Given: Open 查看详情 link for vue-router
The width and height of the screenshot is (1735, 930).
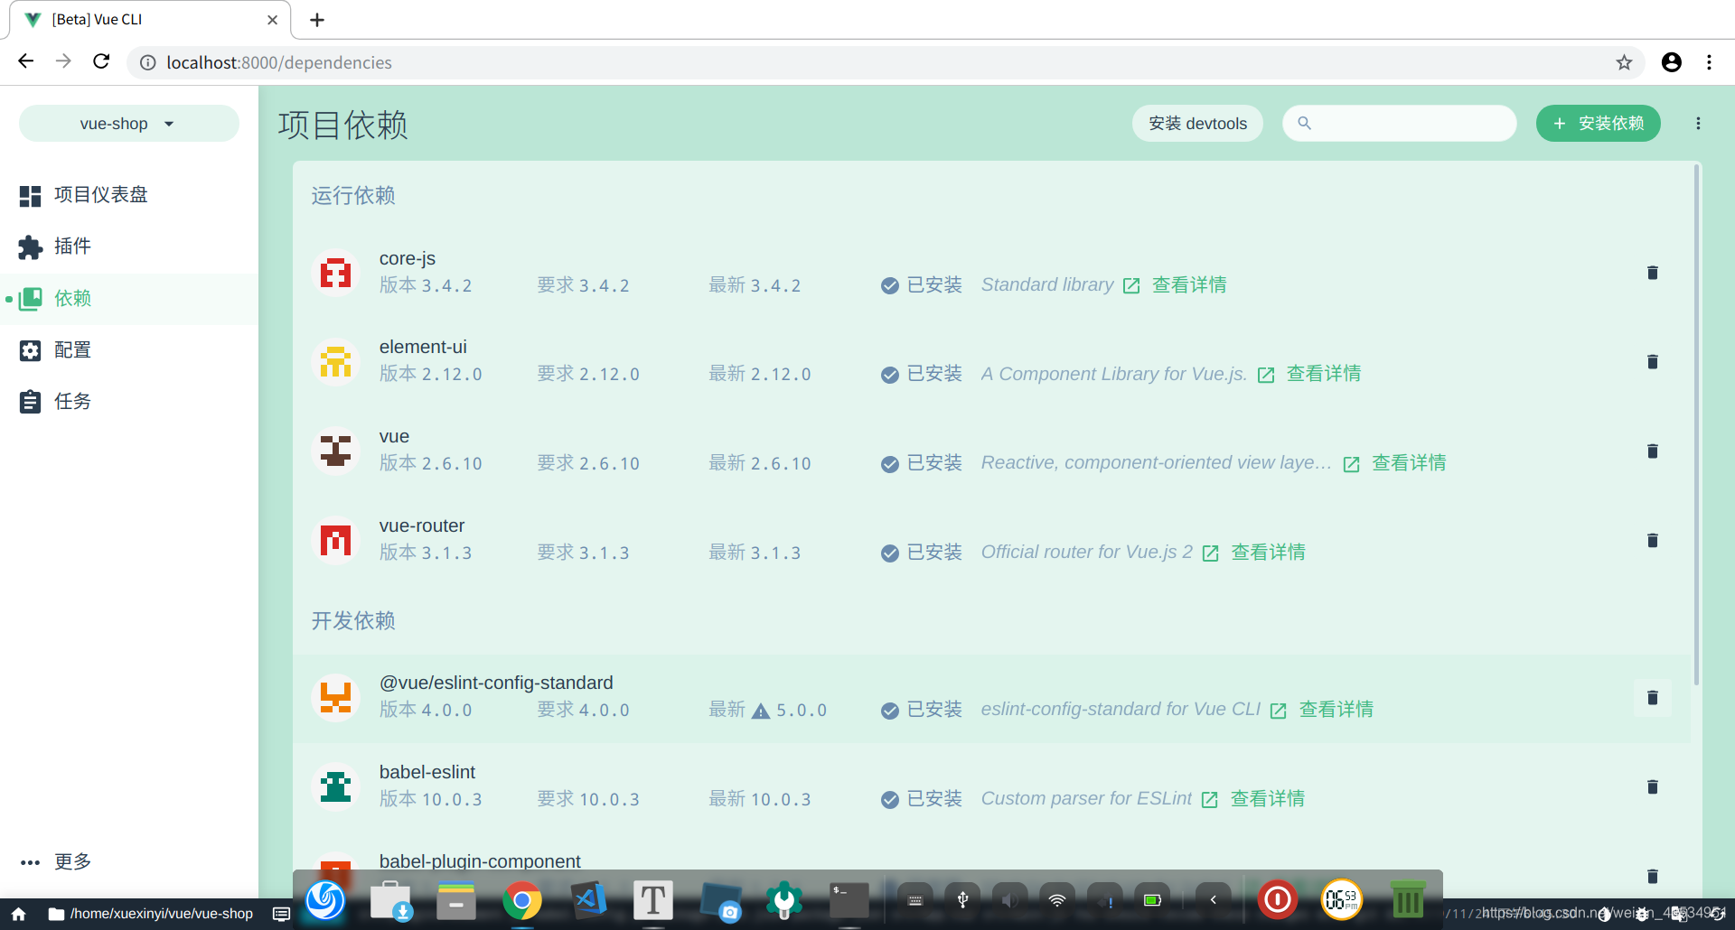Looking at the screenshot, I should point(1268,553).
